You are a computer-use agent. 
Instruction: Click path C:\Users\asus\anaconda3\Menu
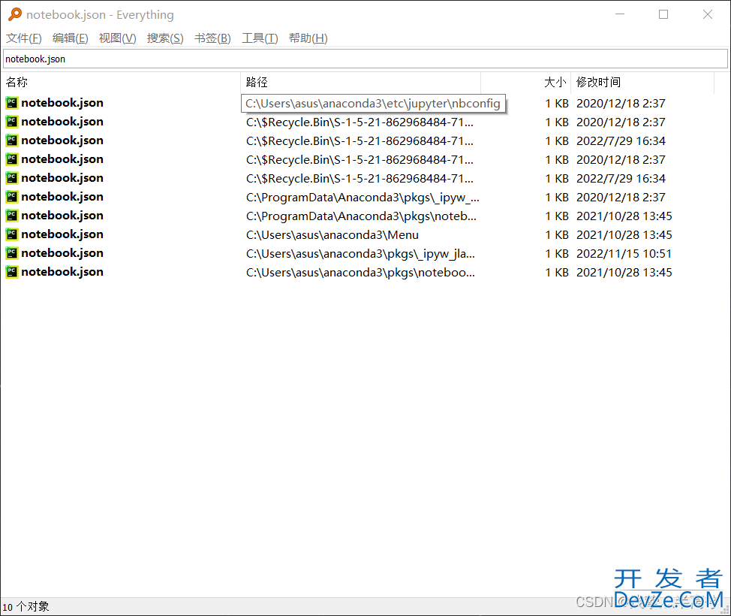click(x=332, y=234)
